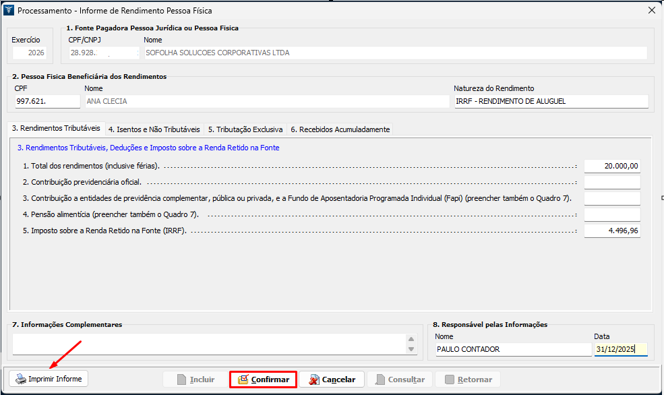Screen dimensions: 664x395
Task: Click the Total dos rendimentos value field
Action: tap(611, 166)
